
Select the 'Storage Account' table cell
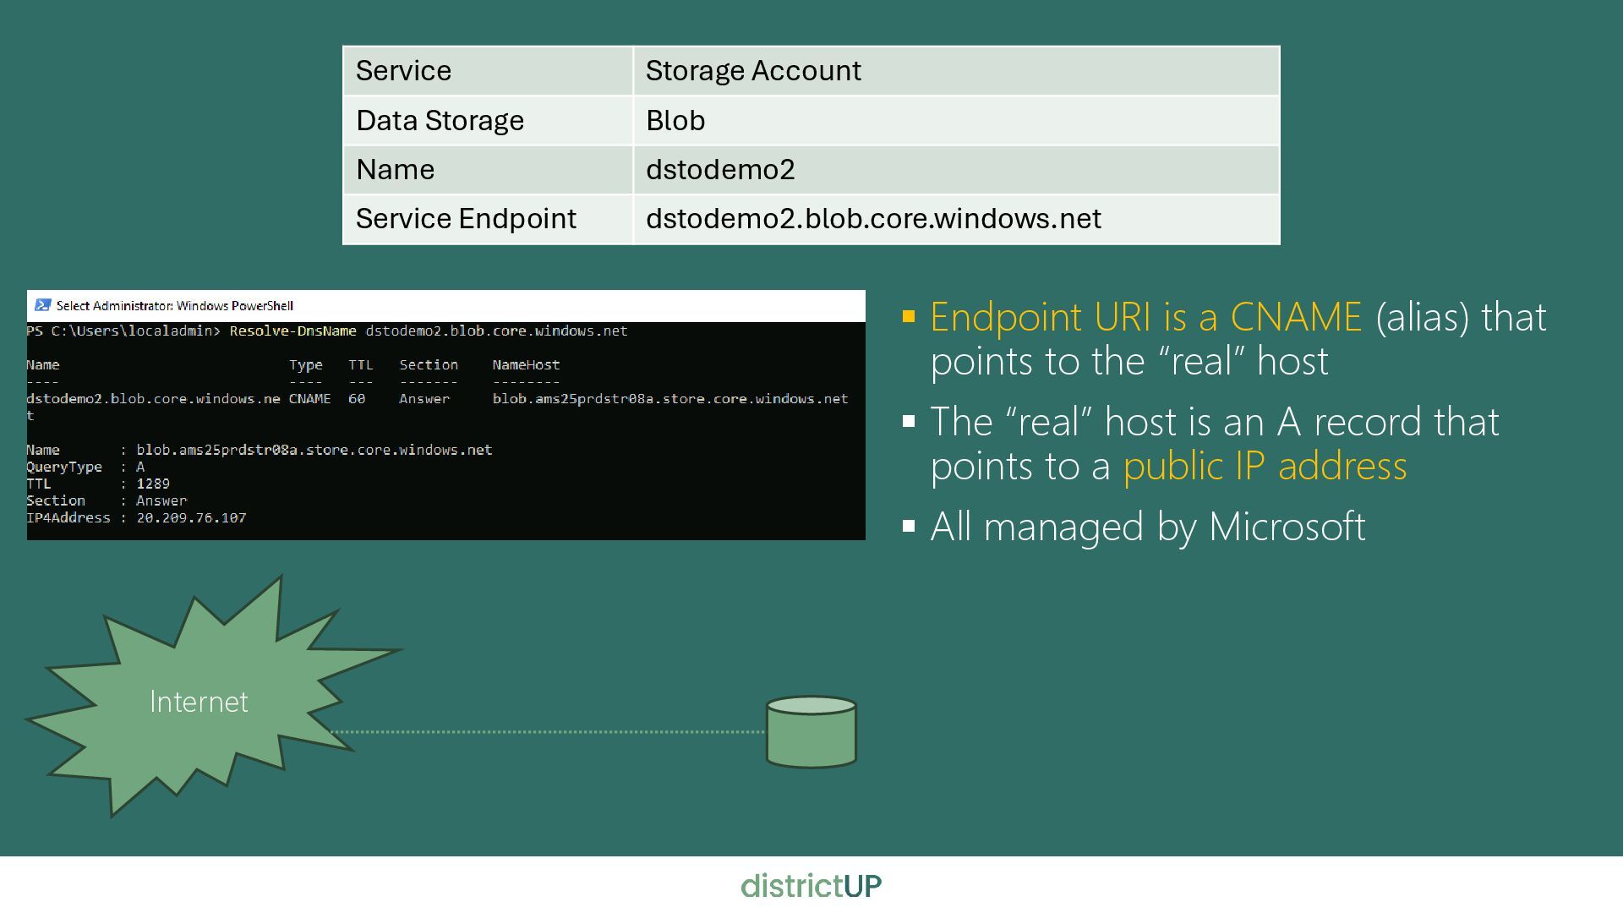pos(956,70)
